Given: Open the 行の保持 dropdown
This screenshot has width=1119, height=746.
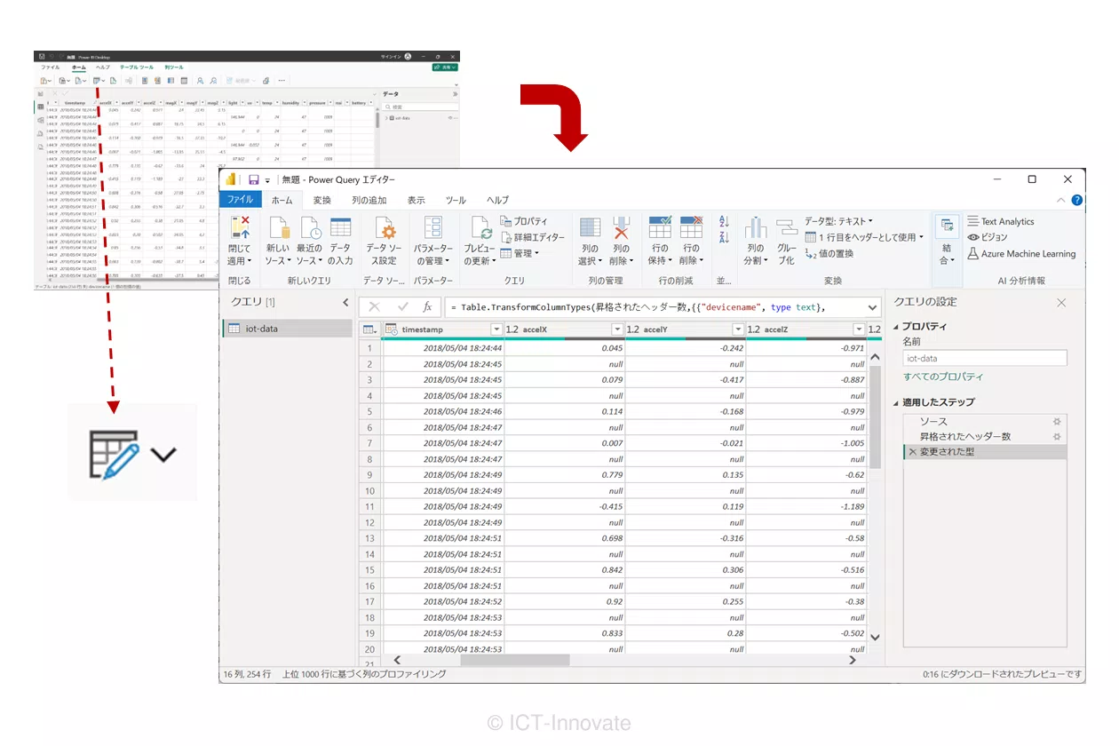Looking at the screenshot, I should [x=660, y=255].
